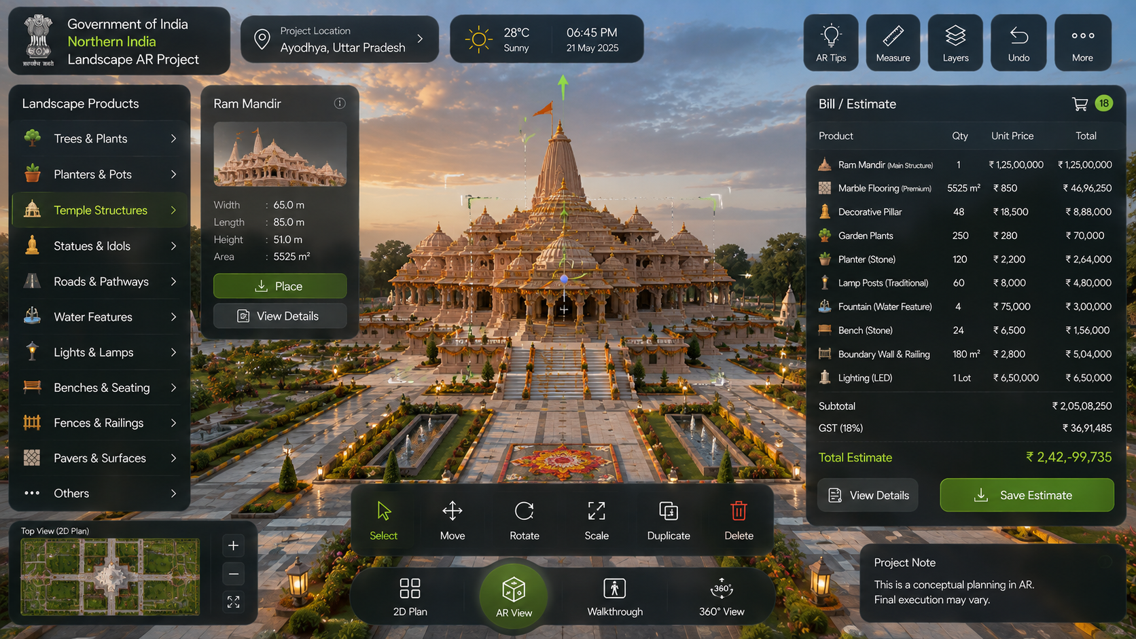Open Fences & Railings category
Screen dimensions: 1136x639
(x=99, y=422)
